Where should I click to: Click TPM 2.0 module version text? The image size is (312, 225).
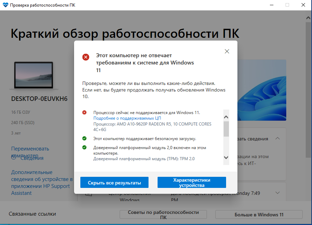tap(144, 159)
